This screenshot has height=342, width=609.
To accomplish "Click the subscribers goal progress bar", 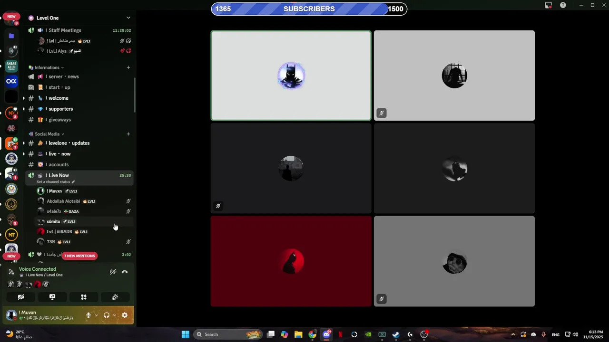I will [x=309, y=9].
